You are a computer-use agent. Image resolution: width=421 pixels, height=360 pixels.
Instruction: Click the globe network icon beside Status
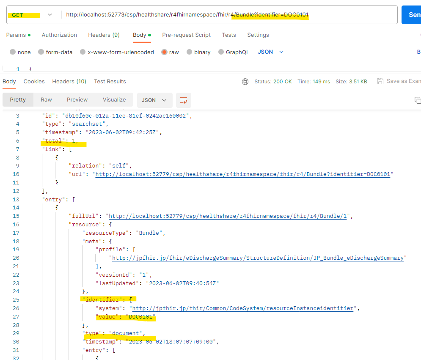tap(245, 82)
